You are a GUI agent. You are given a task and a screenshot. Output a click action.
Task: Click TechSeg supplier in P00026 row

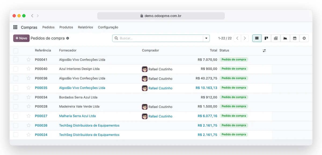pos(89,125)
